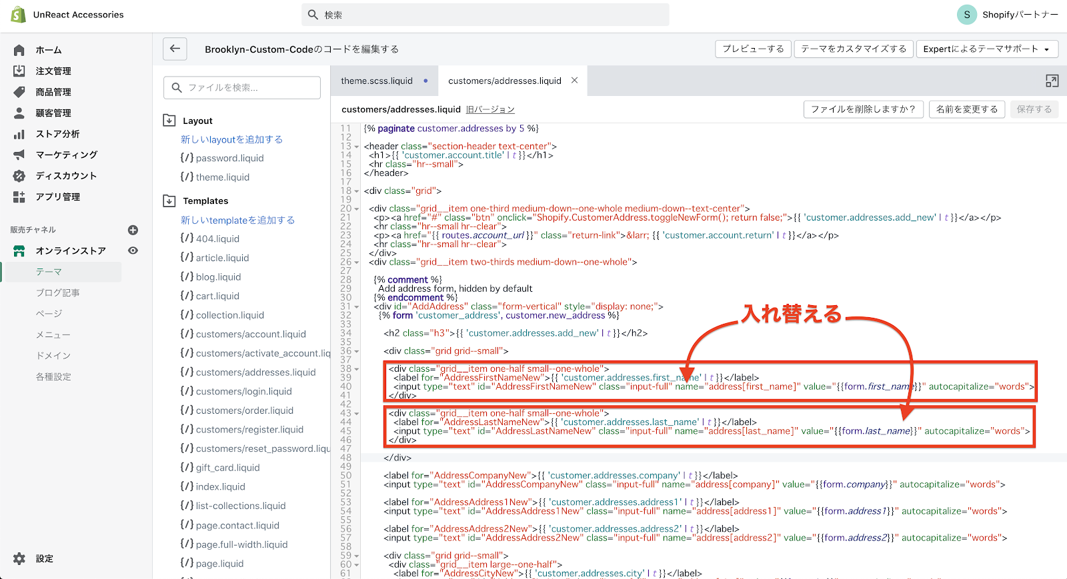1067x579 pixels.
Task: Click the 商品管理 products tag icon
Action: click(x=19, y=92)
